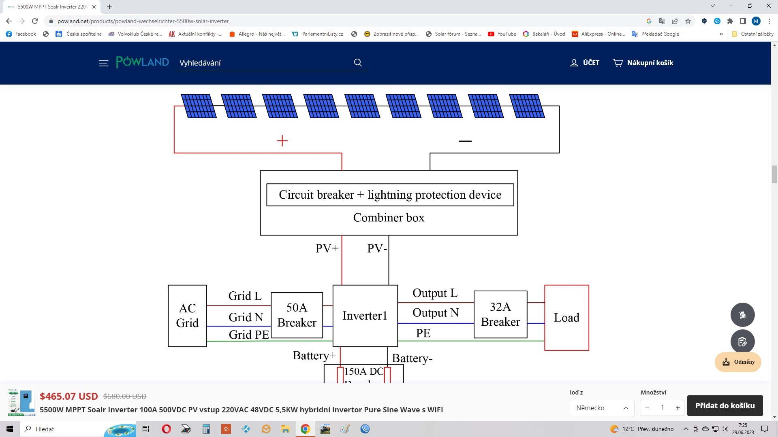Expand system tray hidden icons
Screen dimensions: 778x437
[x=686, y=429]
